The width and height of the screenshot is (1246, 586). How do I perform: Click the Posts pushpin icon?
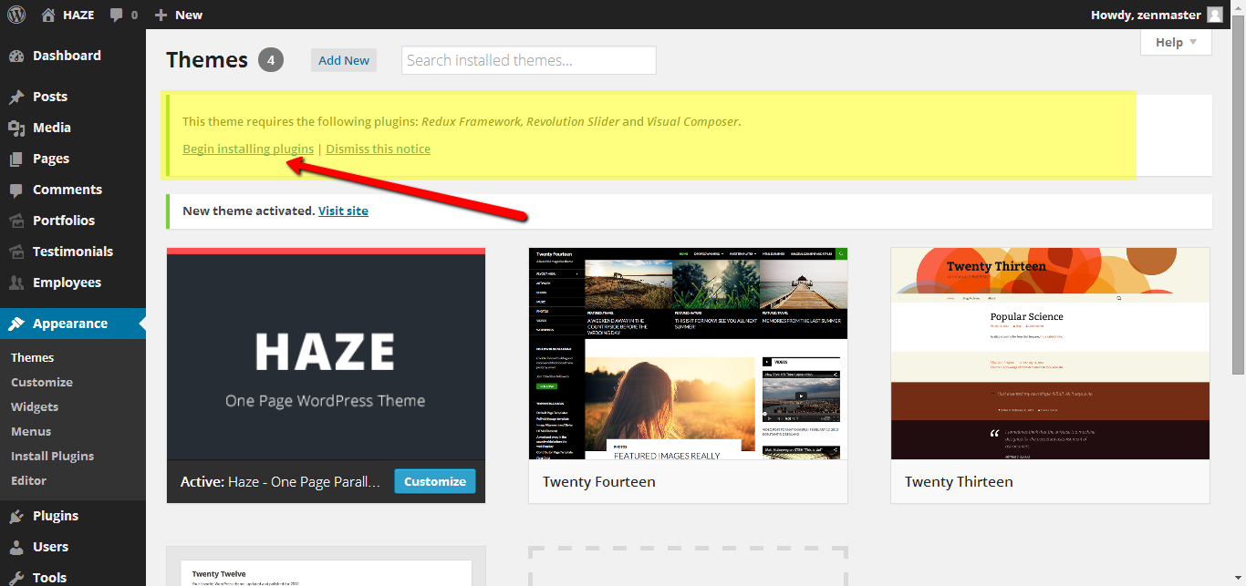pos(16,97)
